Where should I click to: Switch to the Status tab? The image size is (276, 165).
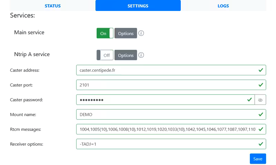pos(52,6)
